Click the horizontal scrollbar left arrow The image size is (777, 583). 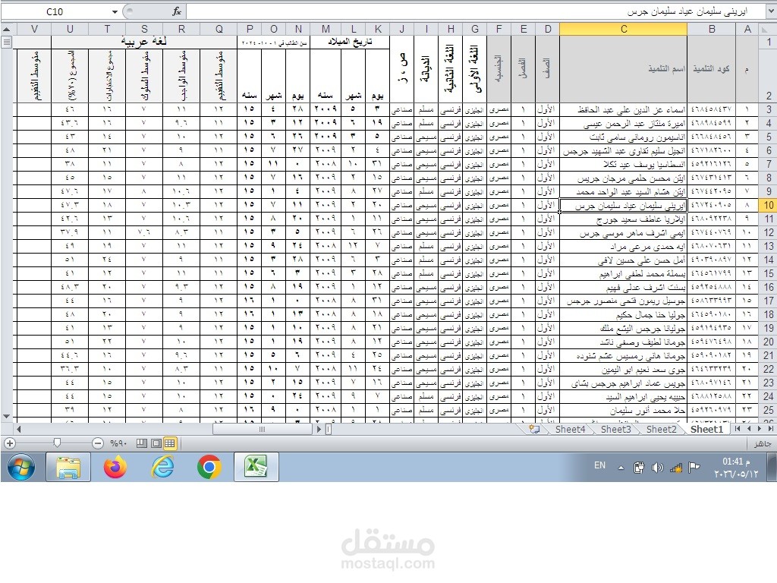pyautogui.click(x=19, y=430)
